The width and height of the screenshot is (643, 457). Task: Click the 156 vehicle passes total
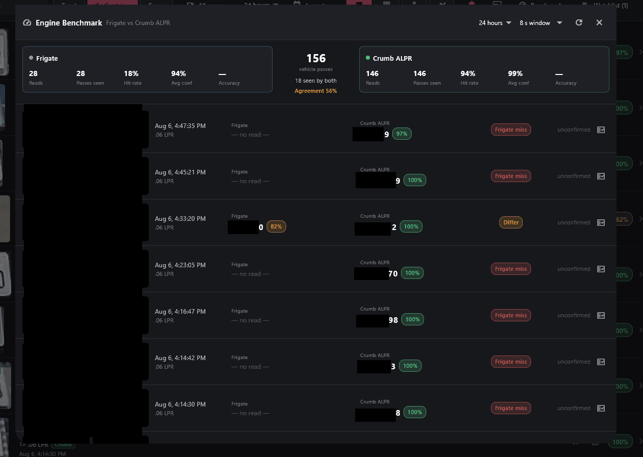pos(316,59)
